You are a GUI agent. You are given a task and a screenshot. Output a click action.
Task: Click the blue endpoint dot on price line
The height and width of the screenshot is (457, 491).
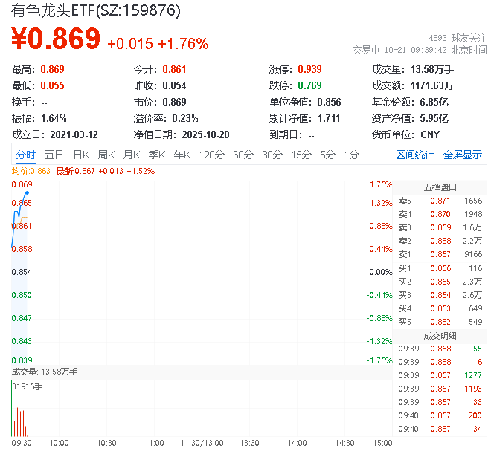(28, 193)
